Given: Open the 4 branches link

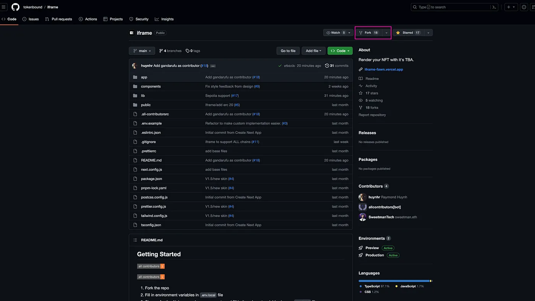Looking at the screenshot, I should (x=170, y=51).
